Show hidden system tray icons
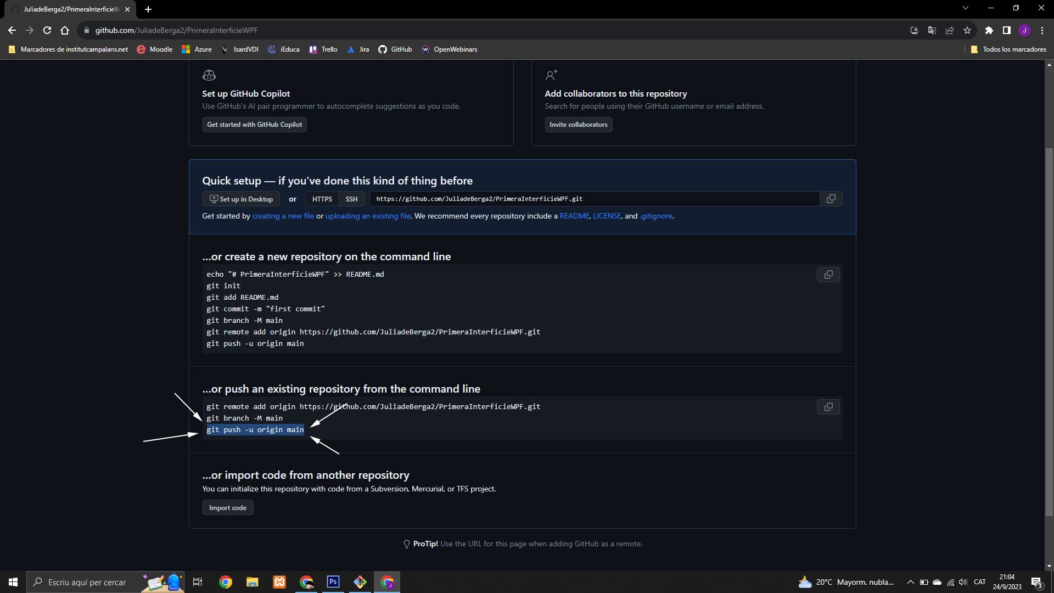The width and height of the screenshot is (1054, 593). 910,582
